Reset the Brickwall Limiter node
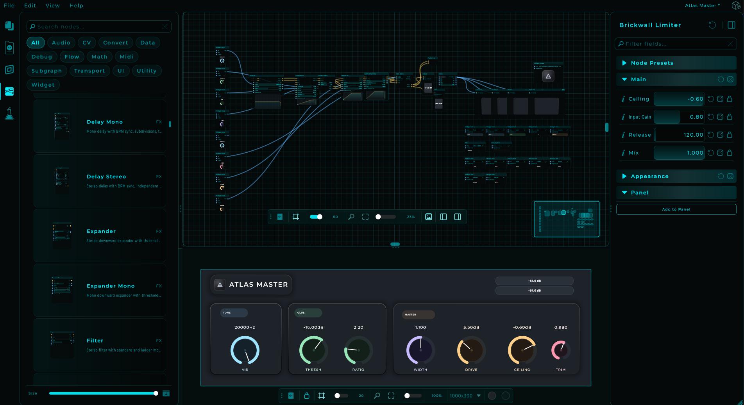744x405 pixels. [x=712, y=25]
